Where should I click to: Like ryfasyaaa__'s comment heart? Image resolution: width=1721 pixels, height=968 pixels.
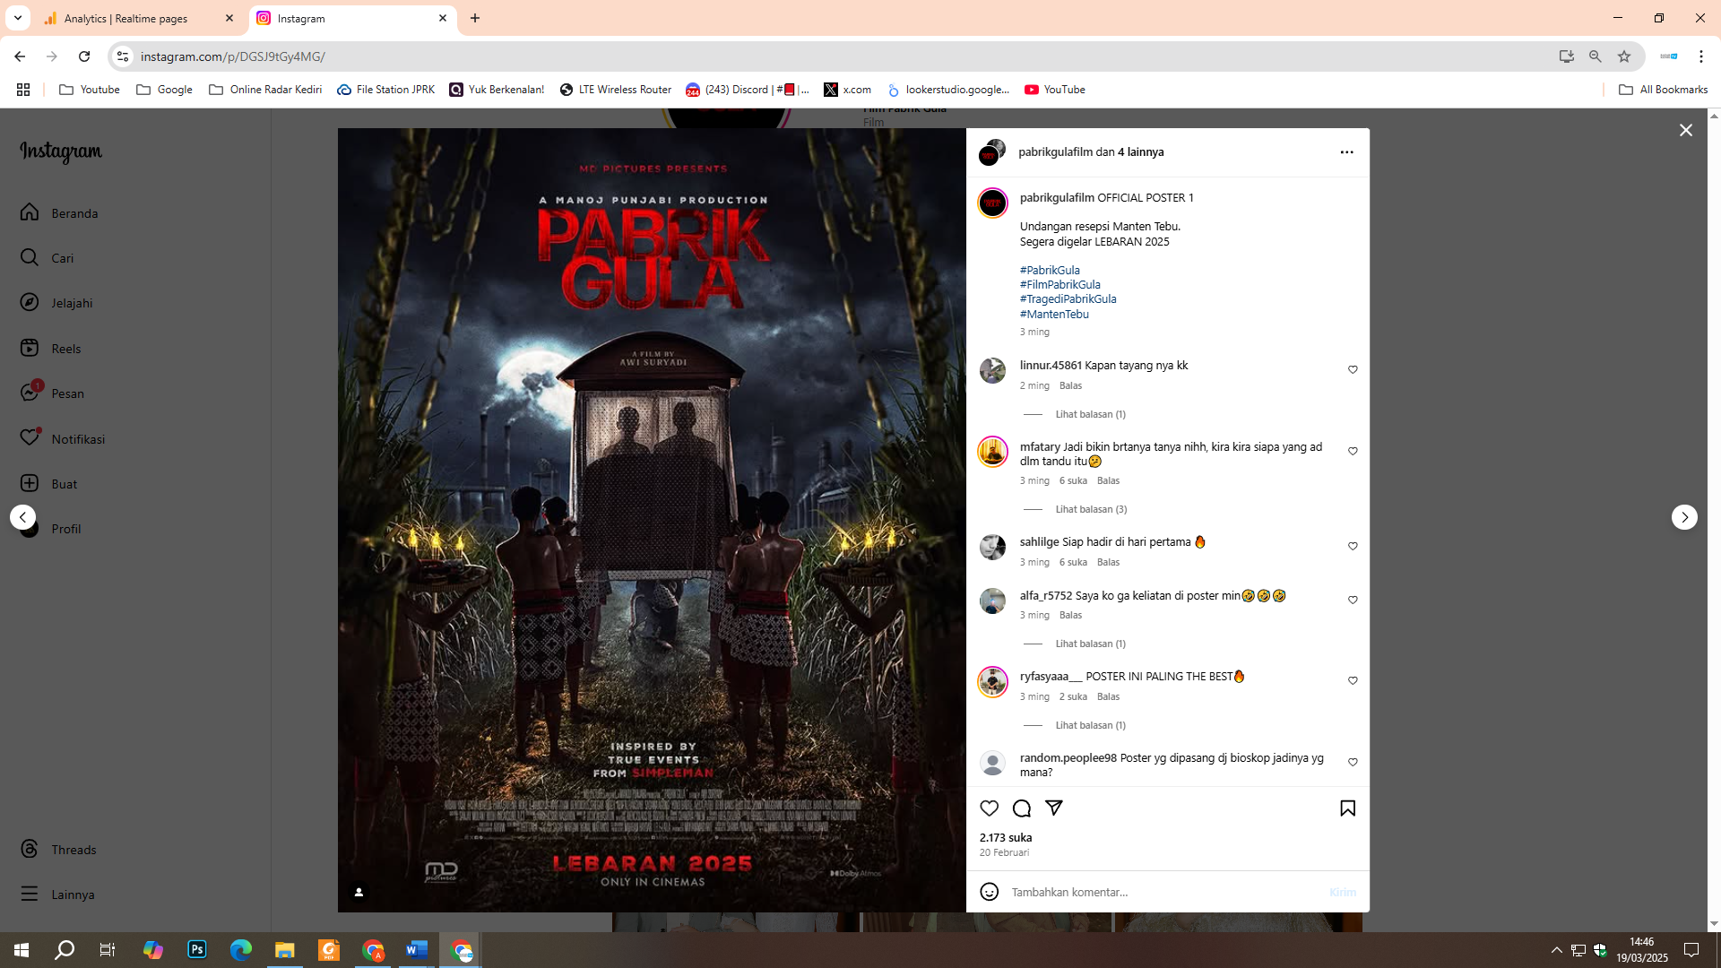pyautogui.click(x=1353, y=681)
